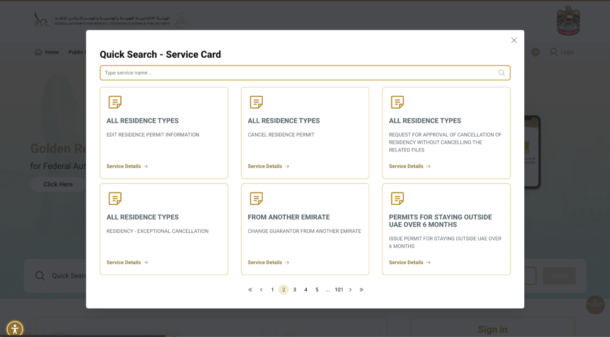Select page 101 in pagination

339,289
